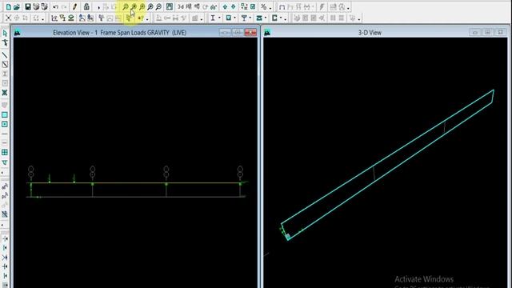This screenshot has height=288, width=512.
Task: Open dropdown arrow beside the percent icon
Action: (x=270, y=8)
